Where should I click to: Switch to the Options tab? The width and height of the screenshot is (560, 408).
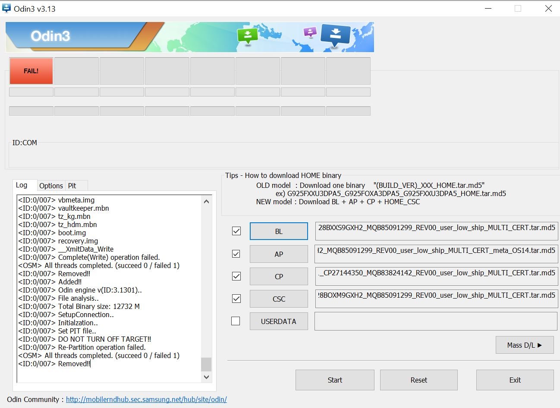(51, 186)
